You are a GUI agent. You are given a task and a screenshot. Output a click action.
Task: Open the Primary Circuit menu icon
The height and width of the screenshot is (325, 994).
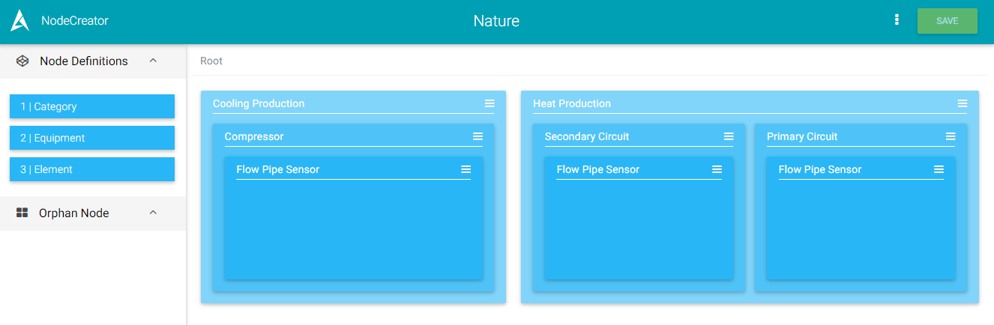click(x=951, y=136)
